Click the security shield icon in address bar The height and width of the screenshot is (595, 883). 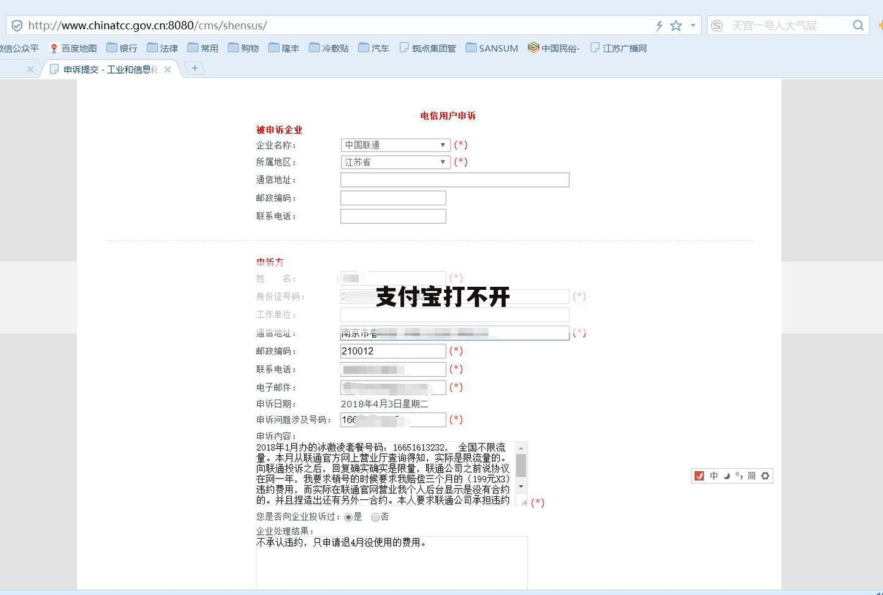17,25
